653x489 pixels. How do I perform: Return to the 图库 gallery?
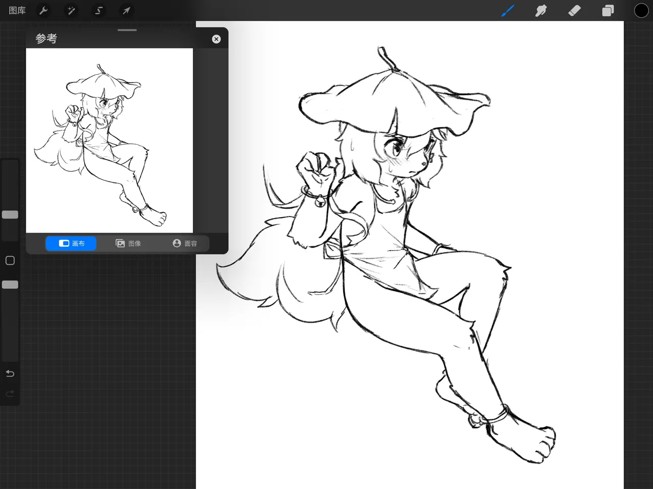click(x=17, y=10)
